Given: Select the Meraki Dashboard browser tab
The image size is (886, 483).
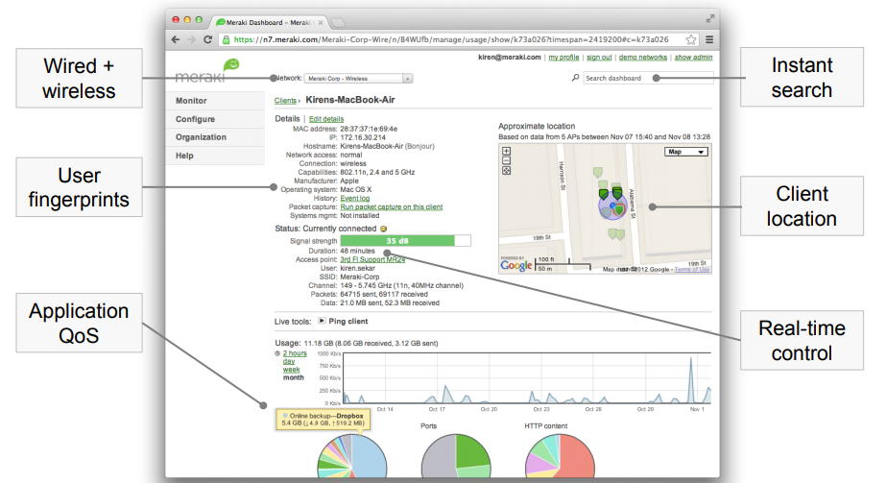Looking at the screenshot, I should pyautogui.click(x=269, y=23).
